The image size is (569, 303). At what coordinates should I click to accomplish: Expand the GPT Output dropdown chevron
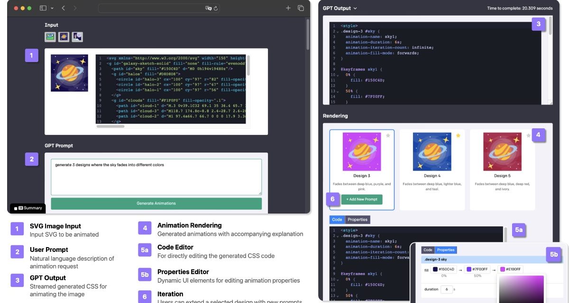click(355, 9)
